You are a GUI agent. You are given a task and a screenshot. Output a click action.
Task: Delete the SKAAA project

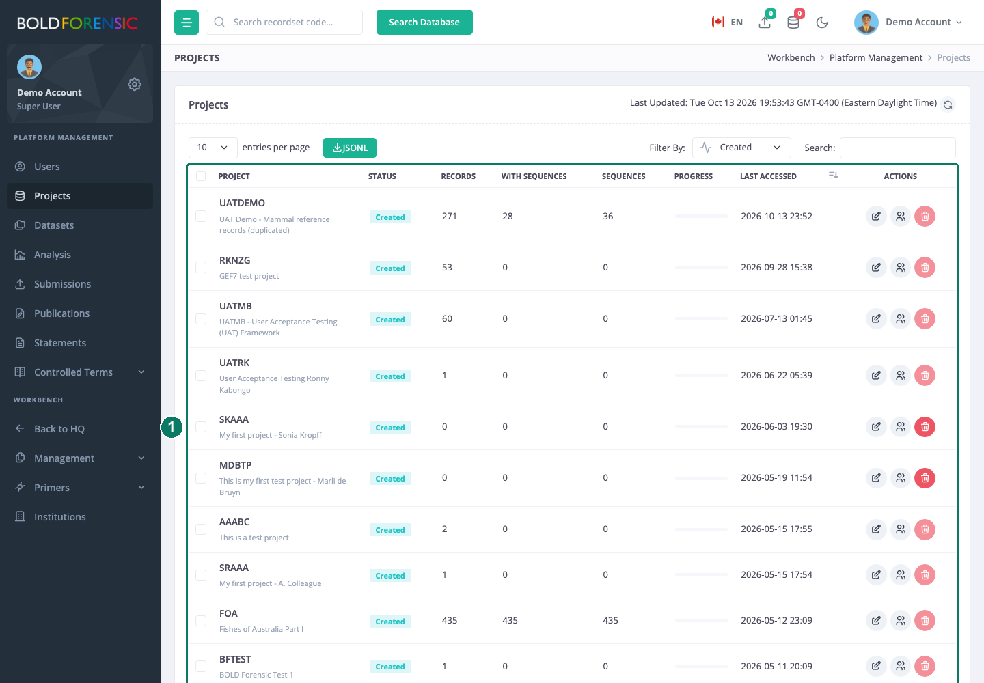coord(925,427)
